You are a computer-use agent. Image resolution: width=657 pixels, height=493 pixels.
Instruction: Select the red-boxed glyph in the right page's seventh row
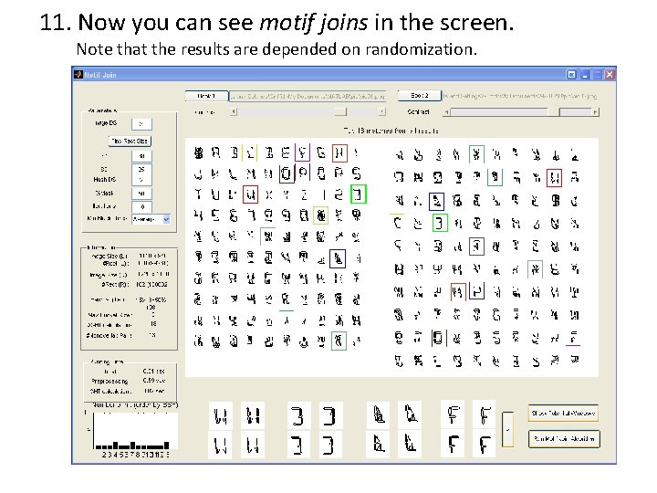458,292
